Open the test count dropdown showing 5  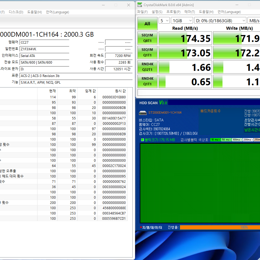point(164,21)
